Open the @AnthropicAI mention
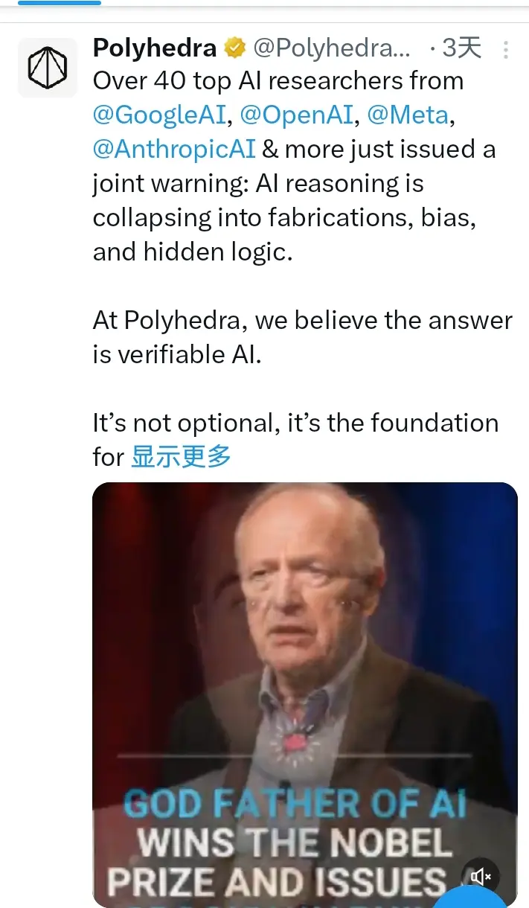This screenshot has width=529, height=908. point(174,149)
